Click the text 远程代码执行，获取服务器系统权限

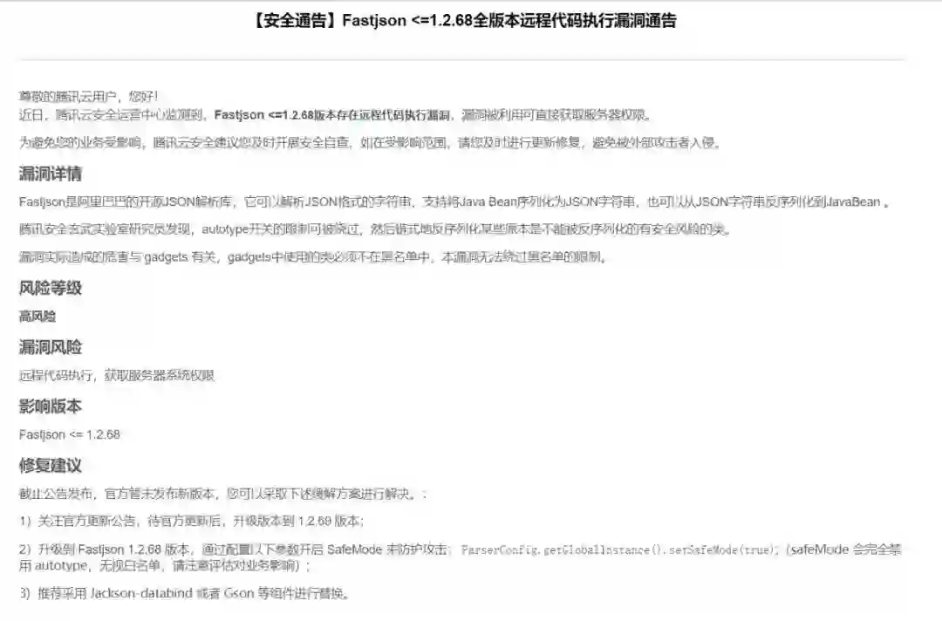(x=117, y=376)
